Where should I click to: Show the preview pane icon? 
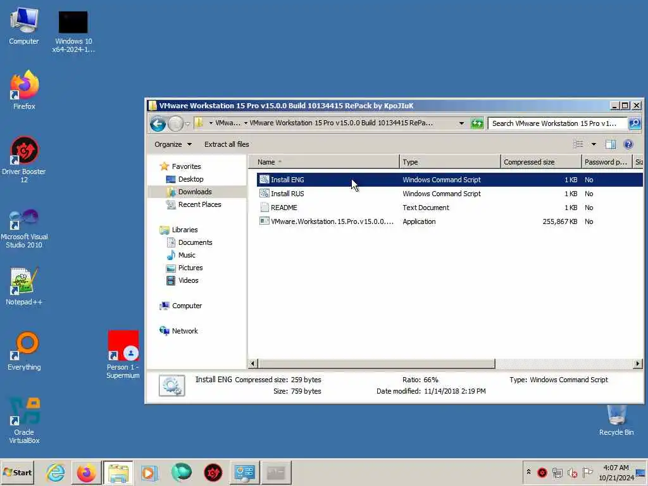point(611,144)
